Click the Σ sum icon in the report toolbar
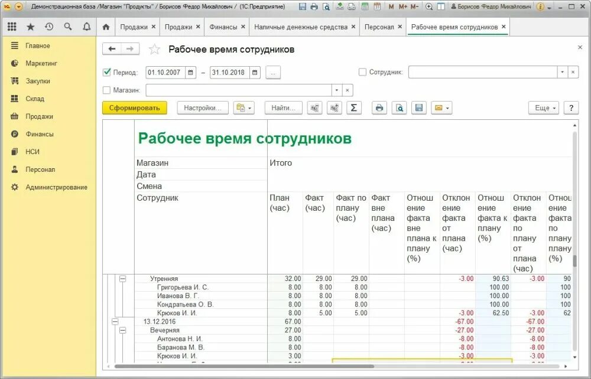591x379 pixels. click(x=354, y=107)
